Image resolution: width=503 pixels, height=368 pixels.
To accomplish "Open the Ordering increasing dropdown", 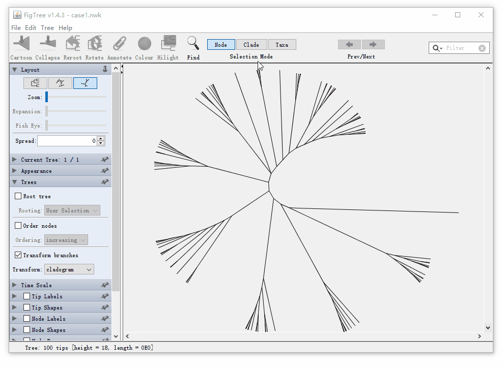I will pos(66,240).
